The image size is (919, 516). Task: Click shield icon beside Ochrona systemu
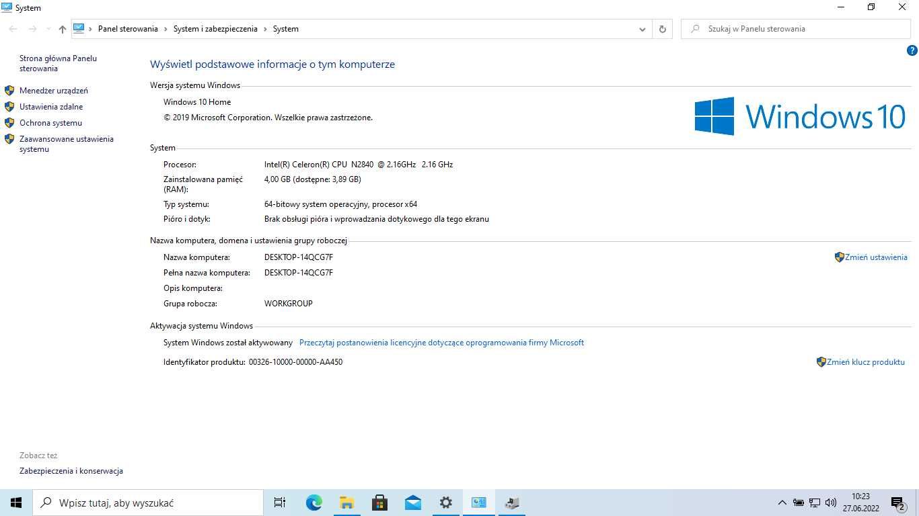click(x=9, y=123)
